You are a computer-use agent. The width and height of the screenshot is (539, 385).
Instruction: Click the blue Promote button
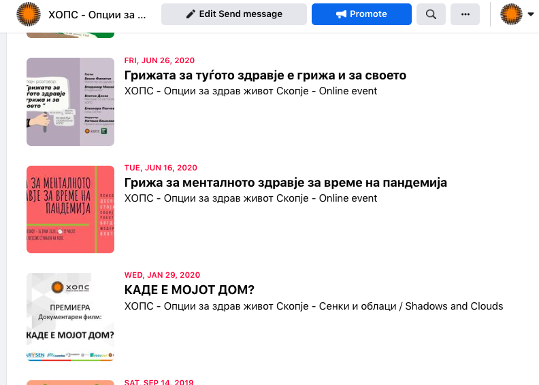(361, 14)
